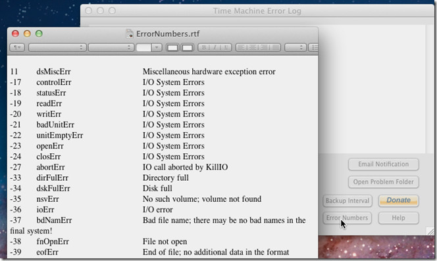Click the Email Notification button

click(384, 164)
